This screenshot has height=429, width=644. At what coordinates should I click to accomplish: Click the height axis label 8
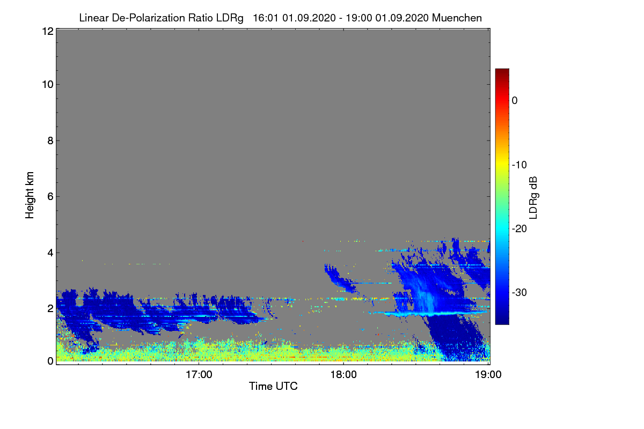(x=50, y=140)
